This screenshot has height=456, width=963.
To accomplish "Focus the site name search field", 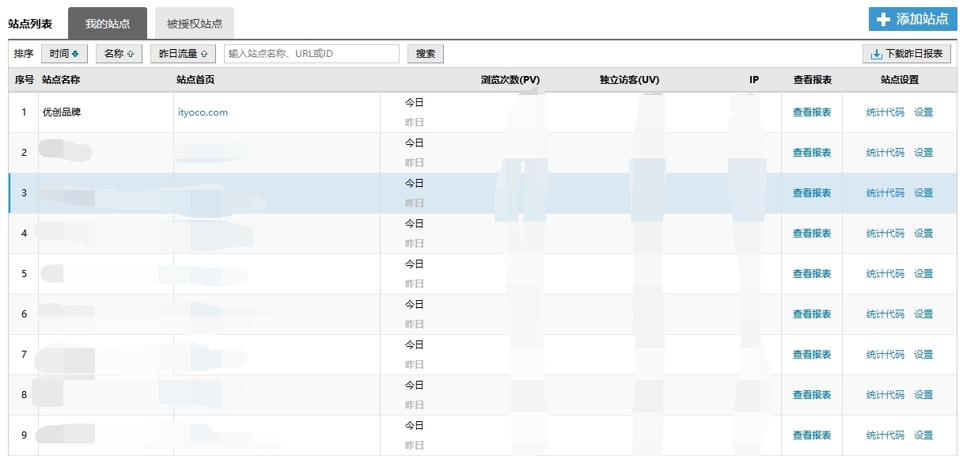I will tap(312, 54).
